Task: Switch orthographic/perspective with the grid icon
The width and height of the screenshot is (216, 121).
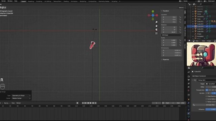Action: click(156, 33)
